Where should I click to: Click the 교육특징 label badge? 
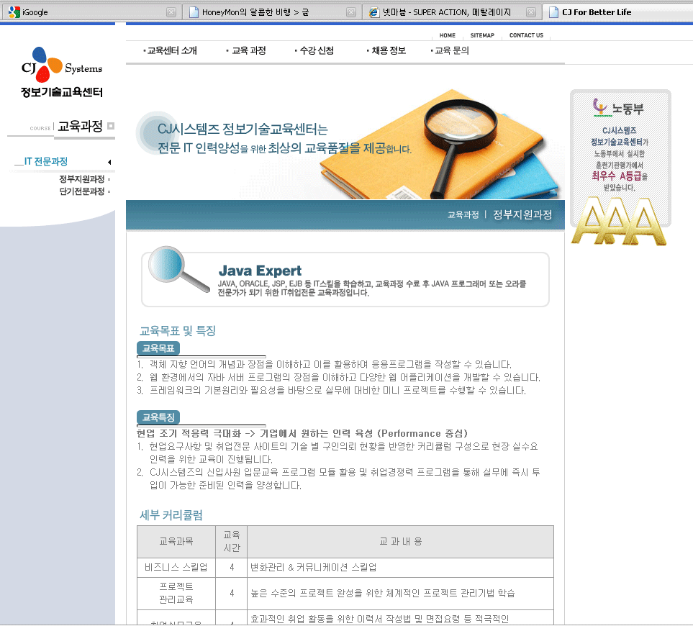(x=158, y=417)
